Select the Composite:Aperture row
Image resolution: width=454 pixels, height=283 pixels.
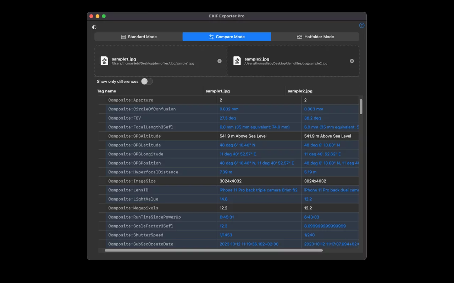[x=131, y=100]
